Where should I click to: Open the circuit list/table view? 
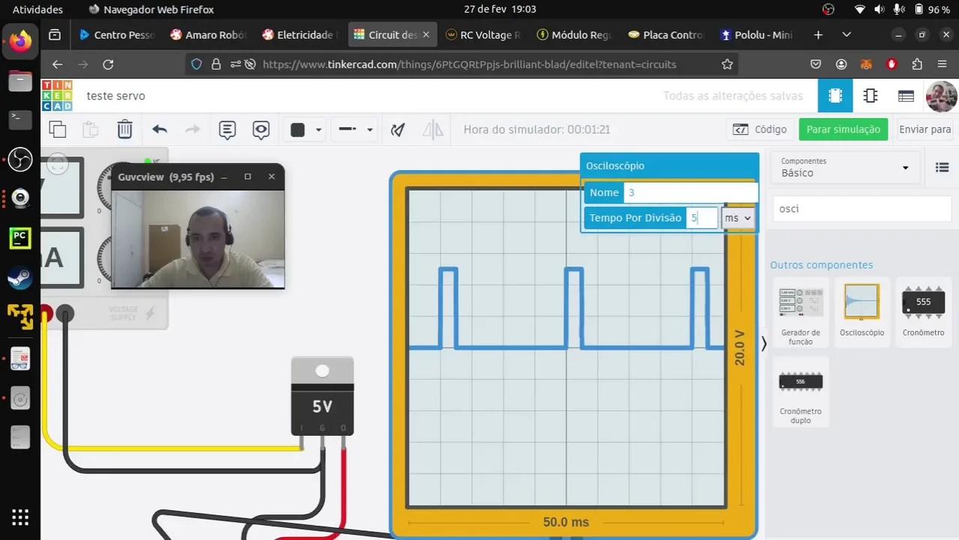(905, 96)
